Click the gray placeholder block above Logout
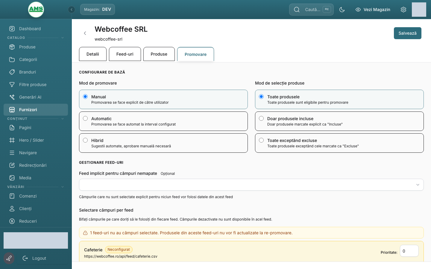Image resolution: width=431 pixels, height=269 pixels. click(x=36, y=241)
